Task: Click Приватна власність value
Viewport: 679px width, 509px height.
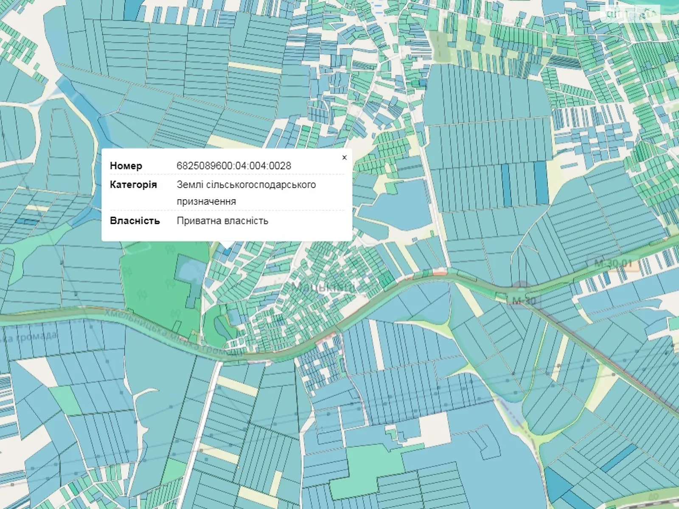Action: coord(222,221)
